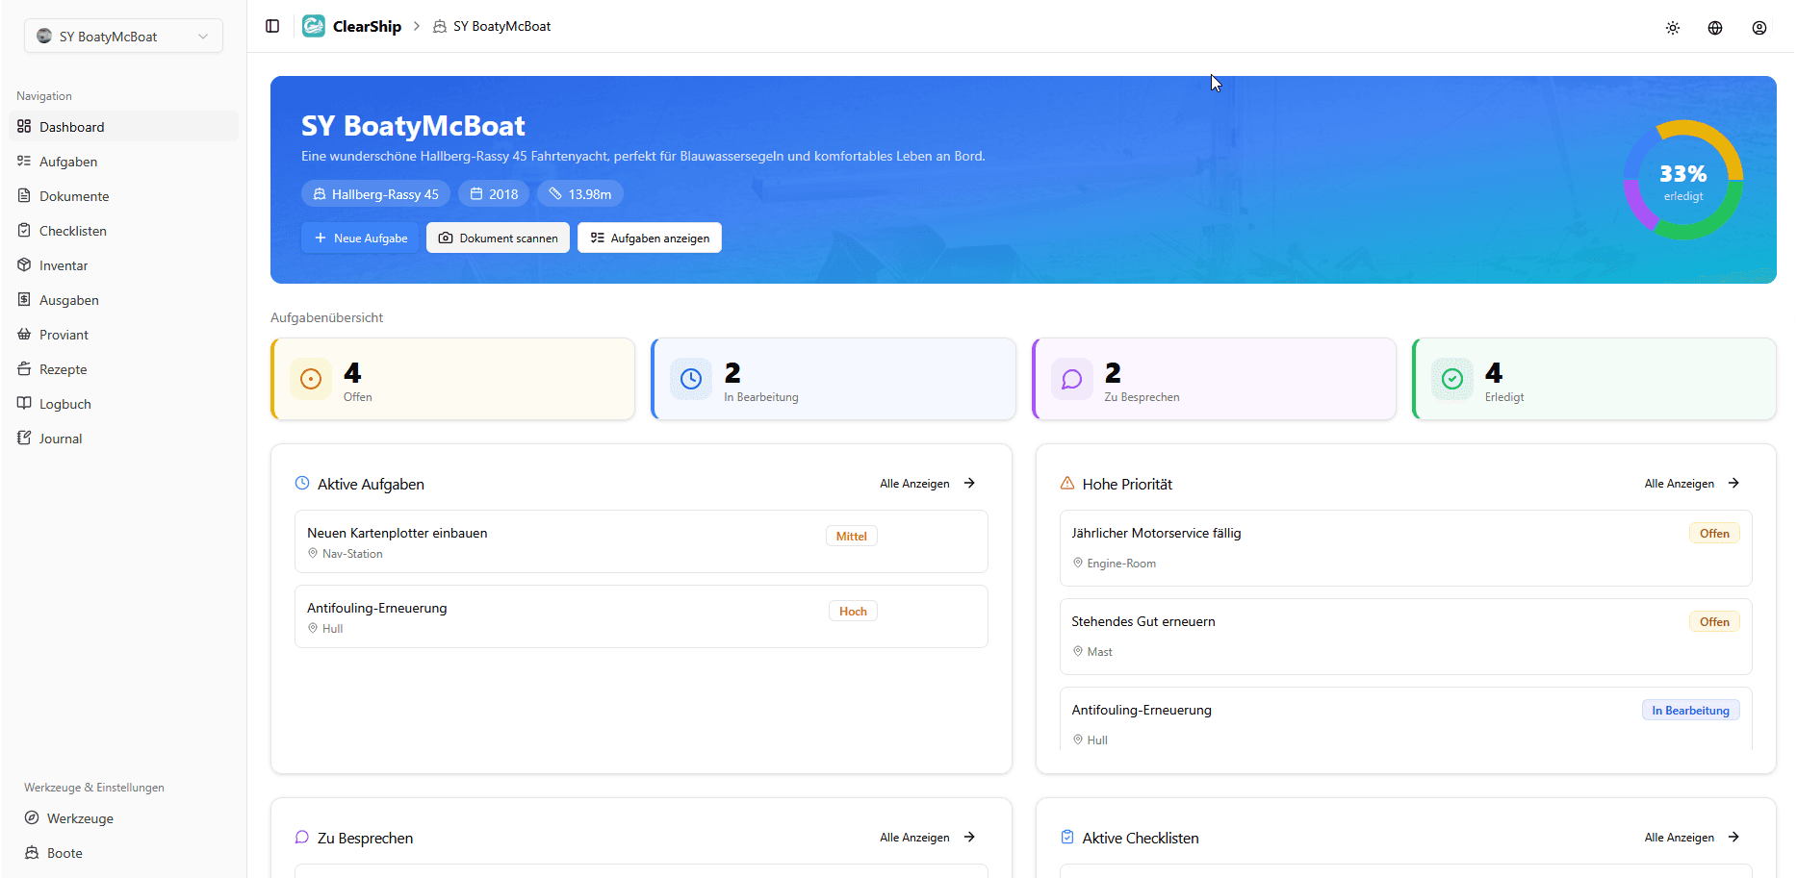Screen dimensions: 1797x878
Task: Click the Zu Besprechen speech bubble icon
Action: [1071, 379]
